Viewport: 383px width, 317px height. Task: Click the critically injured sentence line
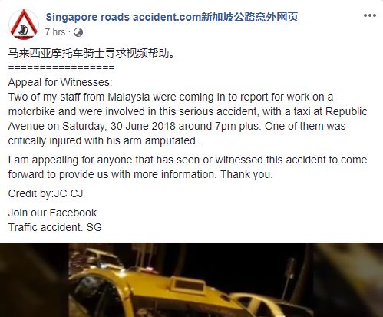click(x=103, y=140)
